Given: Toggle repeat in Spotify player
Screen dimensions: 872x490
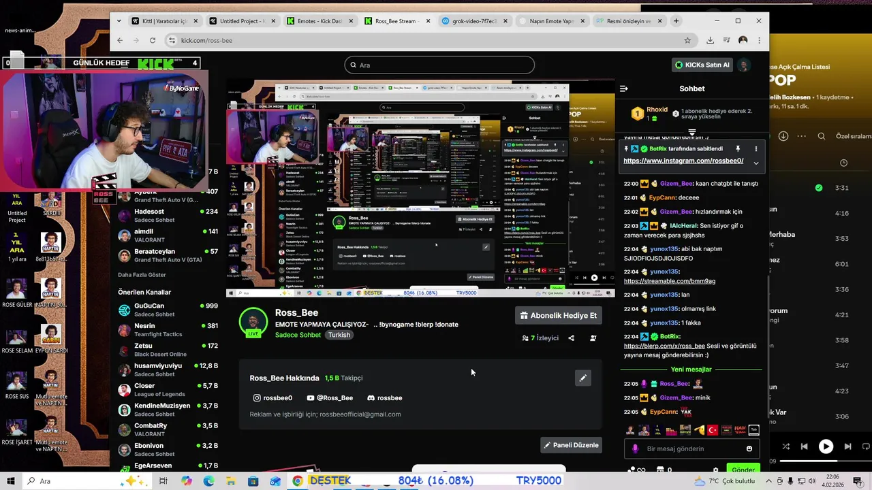Looking at the screenshot, I should [x=865, y=446].
